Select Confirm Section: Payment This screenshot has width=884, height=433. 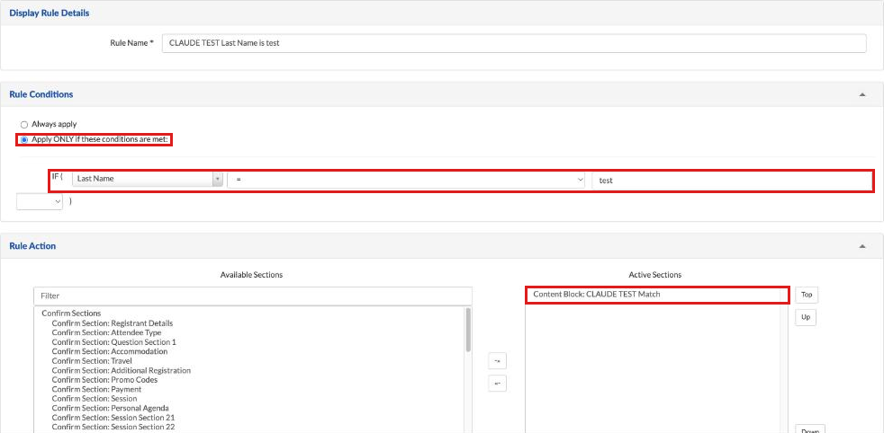[x=96, y=389]
